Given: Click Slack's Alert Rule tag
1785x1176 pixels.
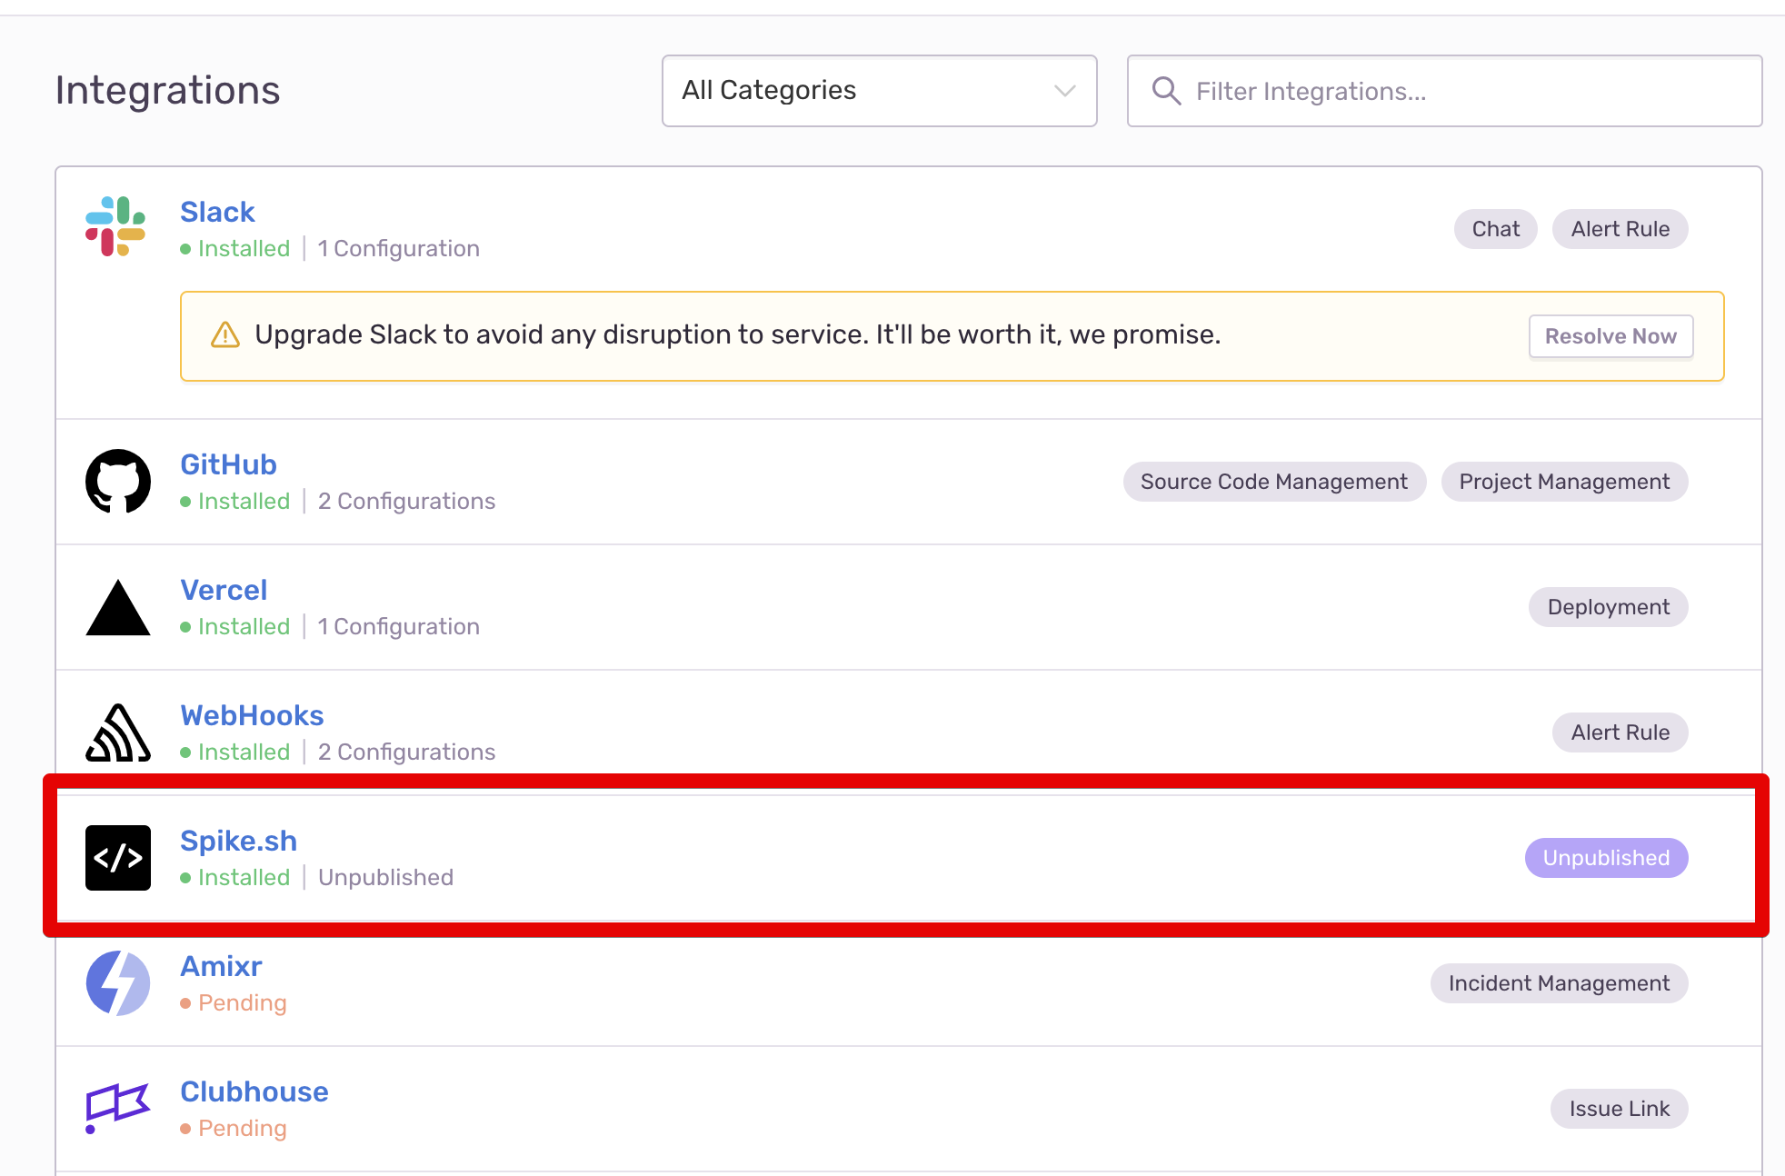Looking at the screenshot, I should click(1620, 229).
